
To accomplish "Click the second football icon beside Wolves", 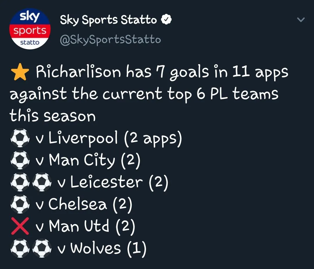I will [42, 248].
